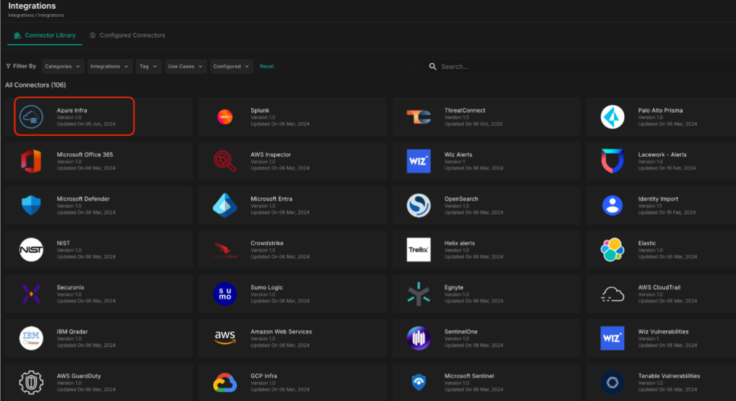The image size is (736, 401).
Task: Click the Sumo Logic round icon
Action: point(225,294)
